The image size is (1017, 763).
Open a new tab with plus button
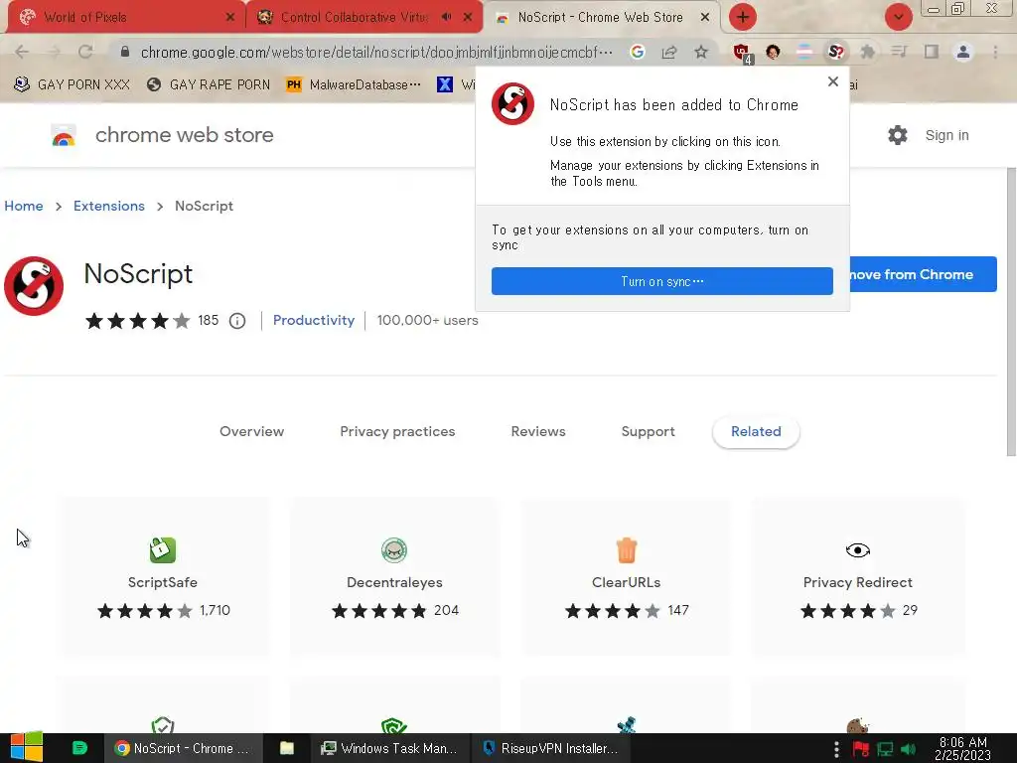coord(743,17)
